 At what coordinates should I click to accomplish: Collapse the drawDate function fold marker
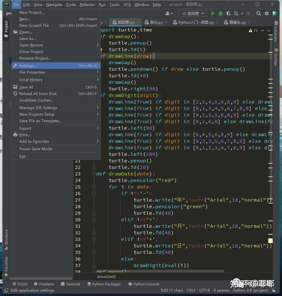click(94, 174)
